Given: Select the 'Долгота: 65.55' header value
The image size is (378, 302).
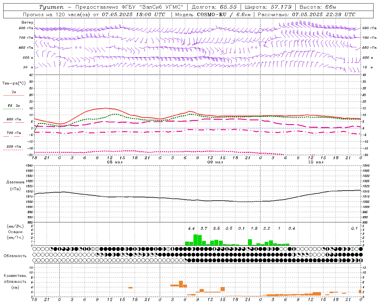Looking at the screenshot, I should (214, 7).
